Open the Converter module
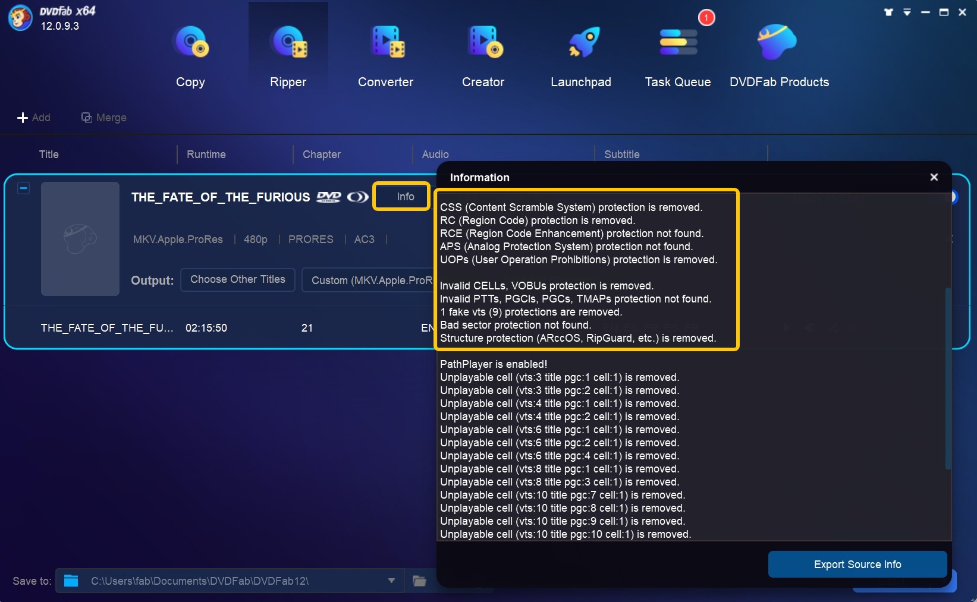Viewport: 977px width, 602px height. coord(385,57)
